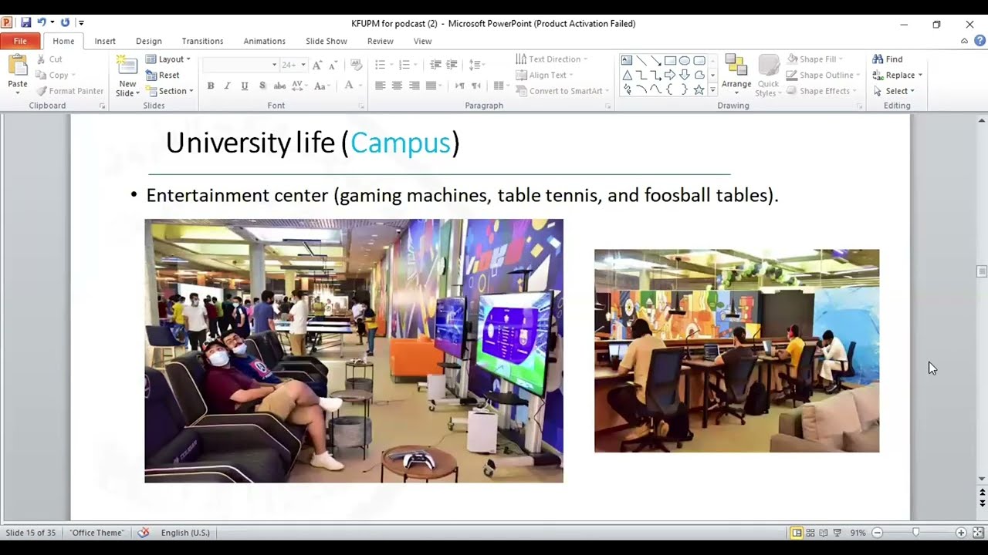This screenshot has height=555, width=988.
Task: Open the font size dropdown
Action: click(303, 65)
